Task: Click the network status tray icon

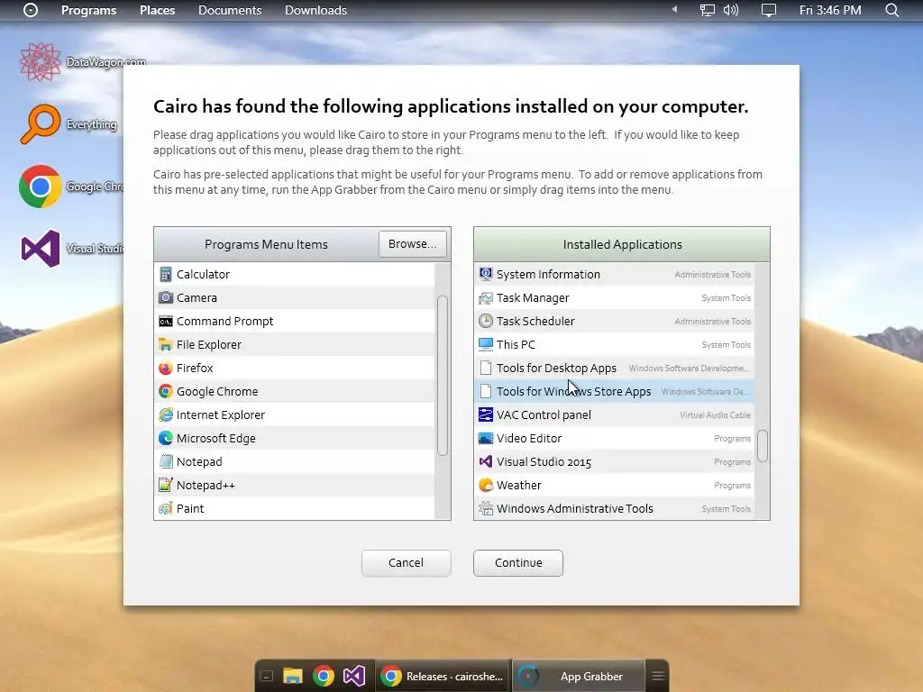Action: [x=707, y=10]
